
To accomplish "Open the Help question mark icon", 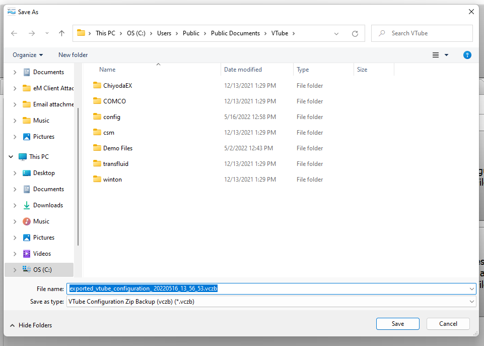I will coord(467,55).
